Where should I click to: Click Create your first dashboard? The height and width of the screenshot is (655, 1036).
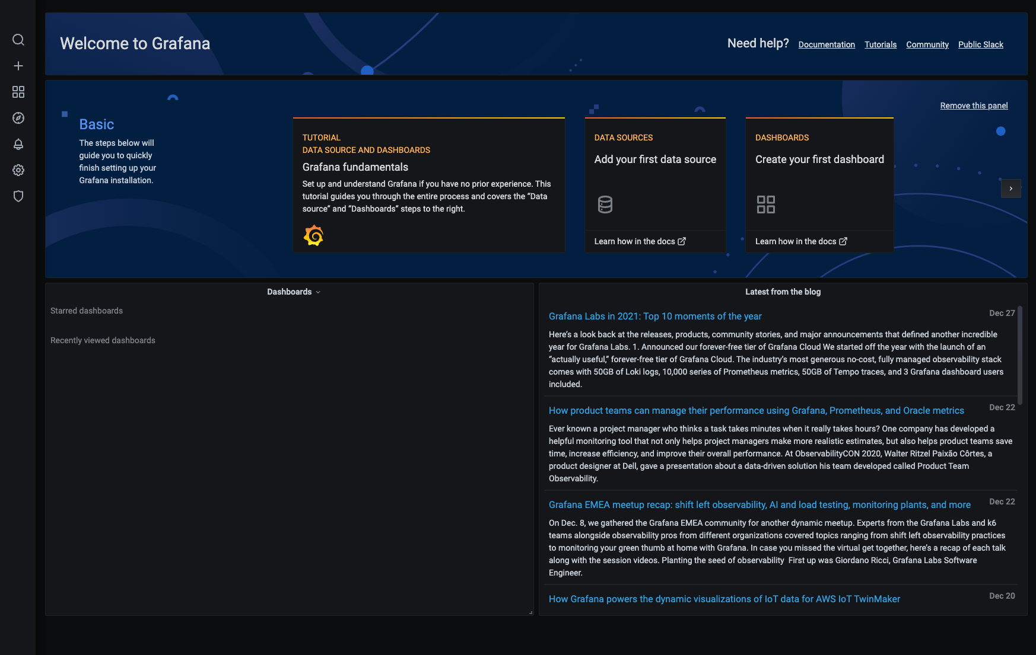coord(819,159)
